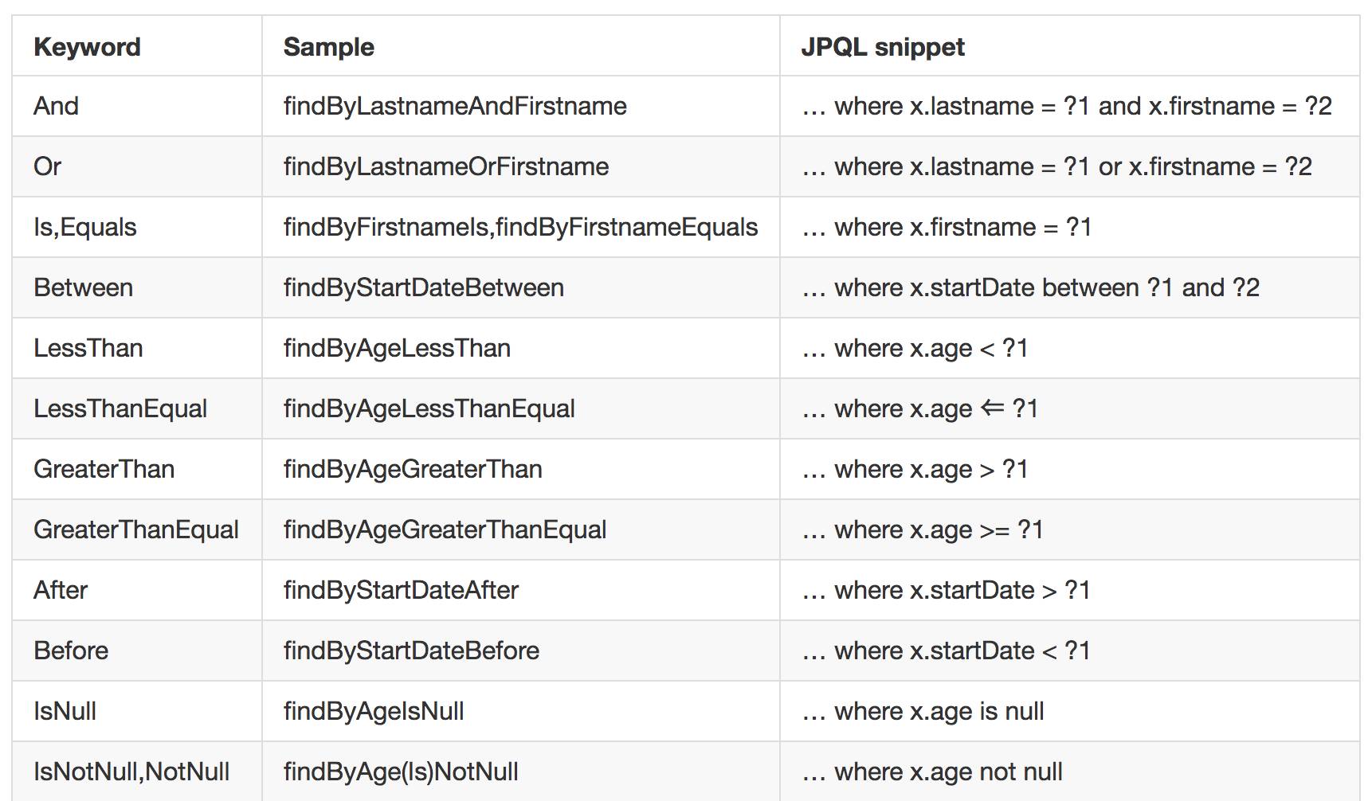Image resolution: width=1372 pixels, height=801 pixels.
Task: Select the findByLastnameOrFirstname sample cell
Action: coord(445,166)
